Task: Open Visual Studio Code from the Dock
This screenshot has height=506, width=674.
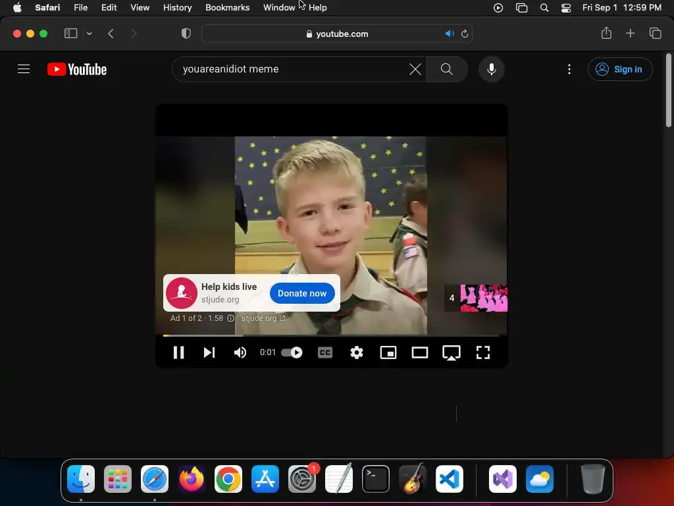Action: 450,479
